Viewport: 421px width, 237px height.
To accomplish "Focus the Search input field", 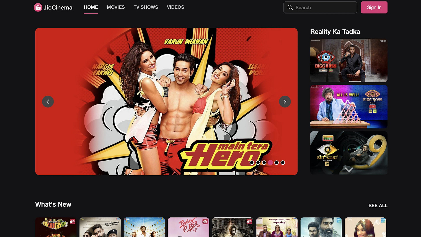I will [x=320, y=7].
